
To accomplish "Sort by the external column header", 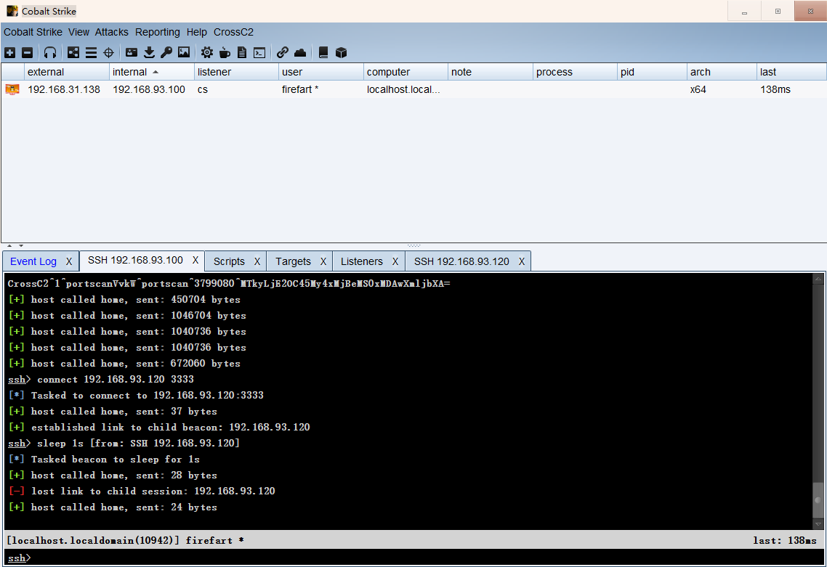I will point(66,72).
